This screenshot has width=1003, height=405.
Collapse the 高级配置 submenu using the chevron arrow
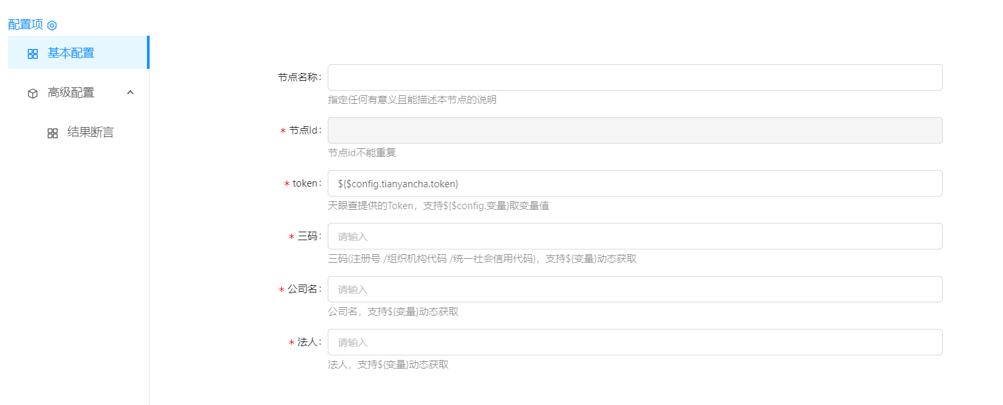click(x=130, y=93)
